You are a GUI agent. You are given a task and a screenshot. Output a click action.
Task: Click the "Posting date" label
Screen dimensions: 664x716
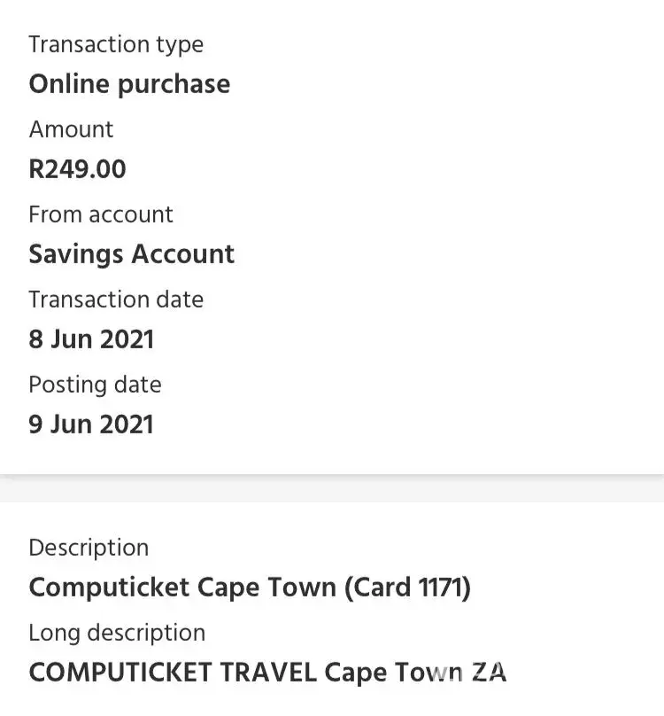[95, 385]
